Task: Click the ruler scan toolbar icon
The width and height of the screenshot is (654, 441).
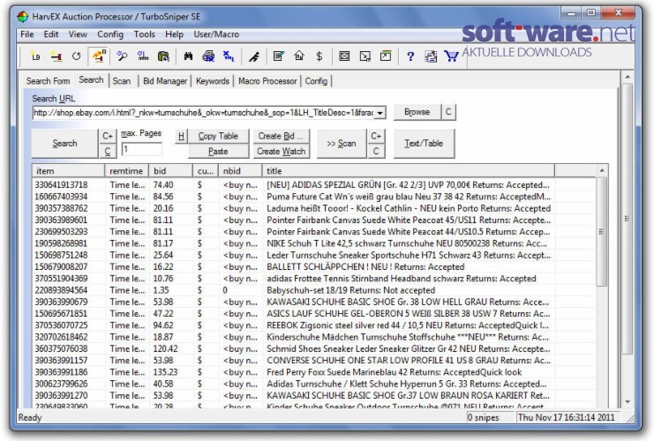Action: 143,56
